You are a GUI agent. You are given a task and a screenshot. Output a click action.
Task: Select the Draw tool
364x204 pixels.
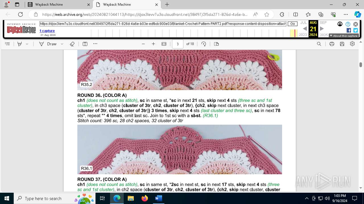point(48,44)
